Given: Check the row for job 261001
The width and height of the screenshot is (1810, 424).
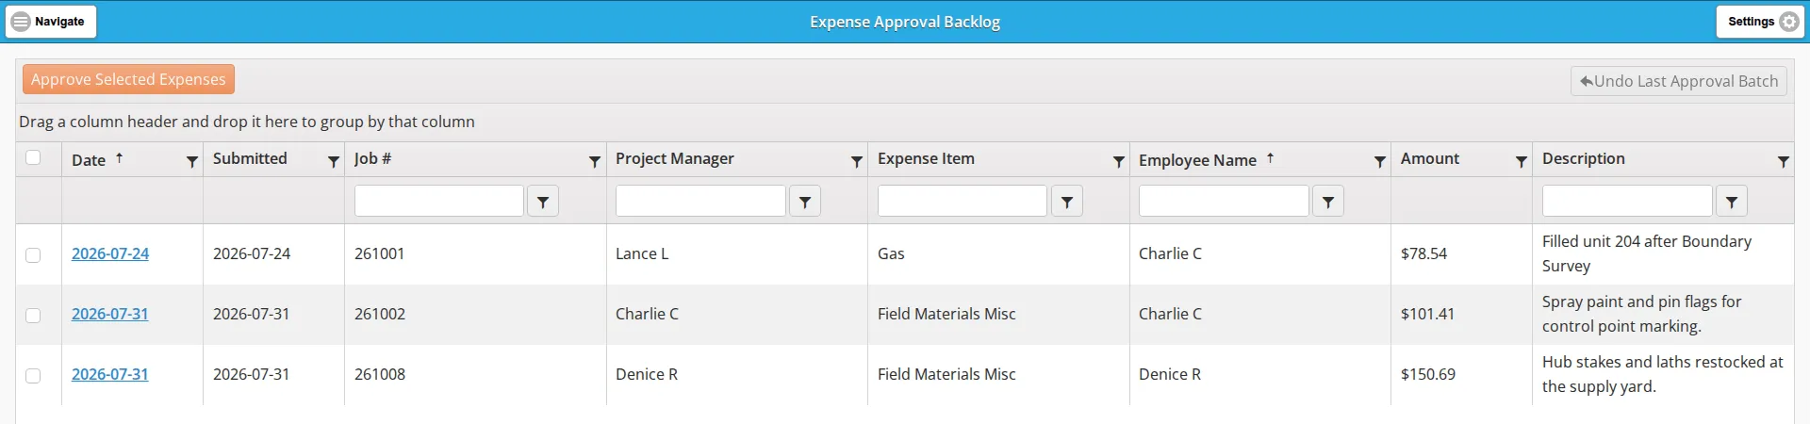Looking at the screenshot, I should tap(33, 254).
